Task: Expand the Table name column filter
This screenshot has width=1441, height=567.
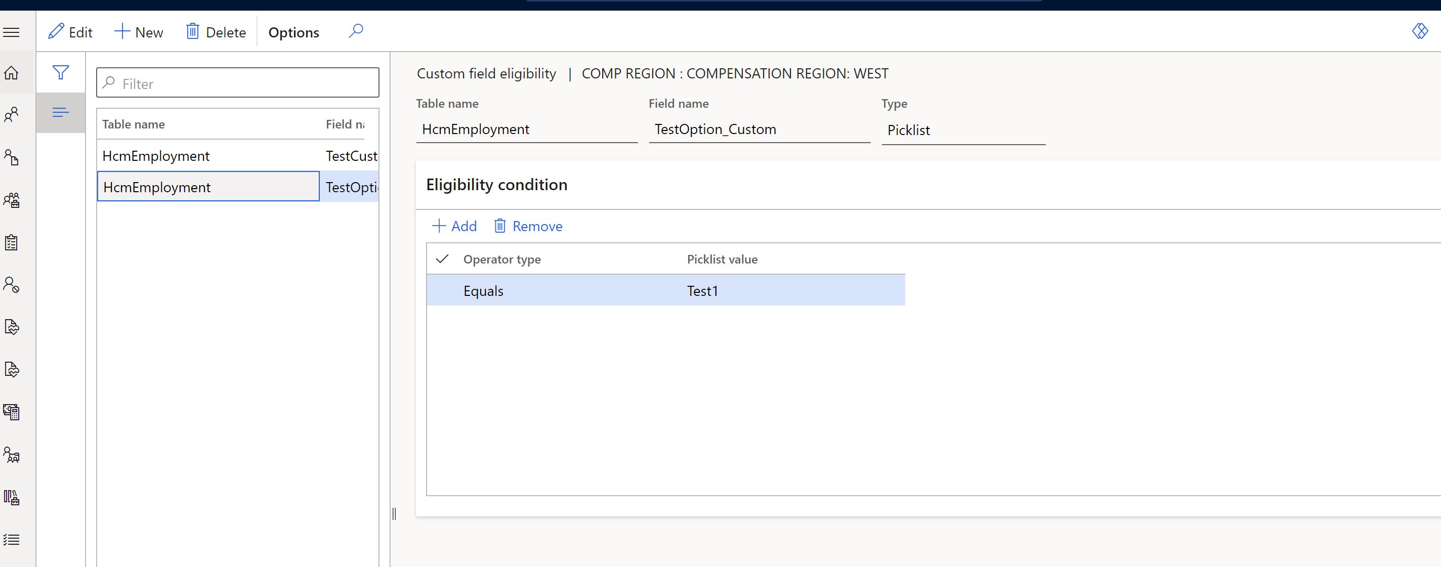Action: [x=133, y=123]
